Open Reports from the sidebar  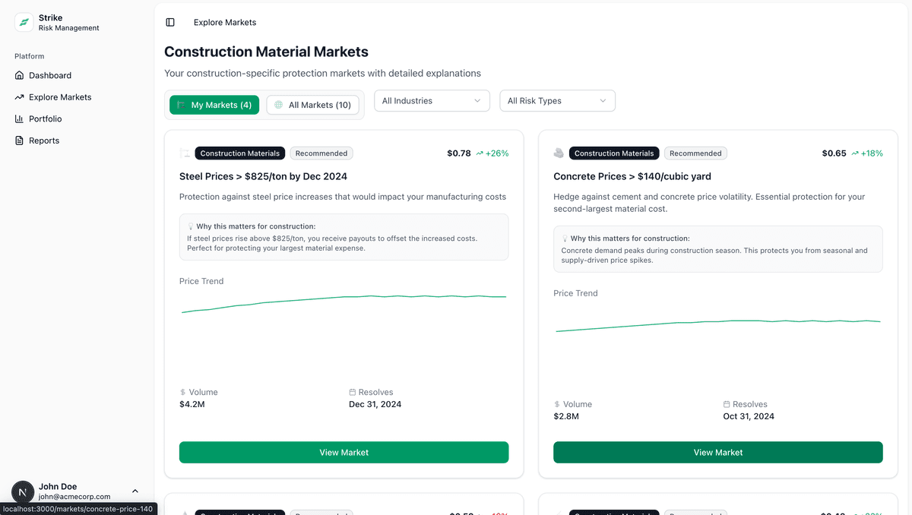point(44,141)
